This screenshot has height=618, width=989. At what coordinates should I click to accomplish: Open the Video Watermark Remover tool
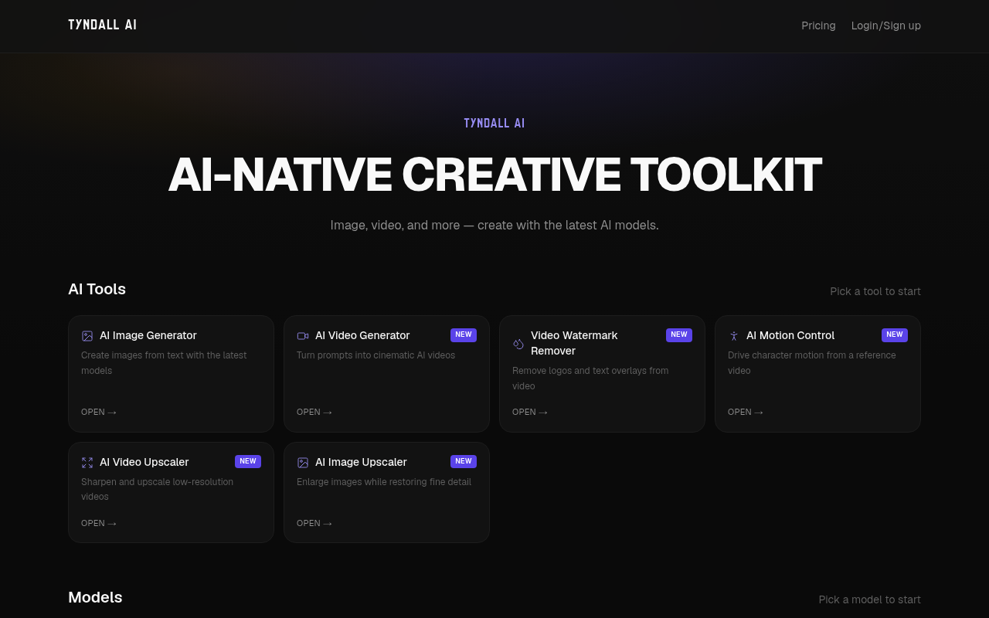[x=602, y=374]
